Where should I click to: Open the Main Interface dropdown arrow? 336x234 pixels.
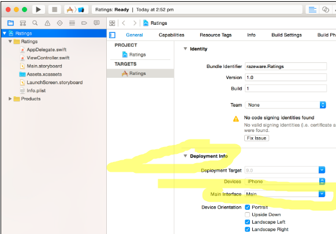[322, 194]
